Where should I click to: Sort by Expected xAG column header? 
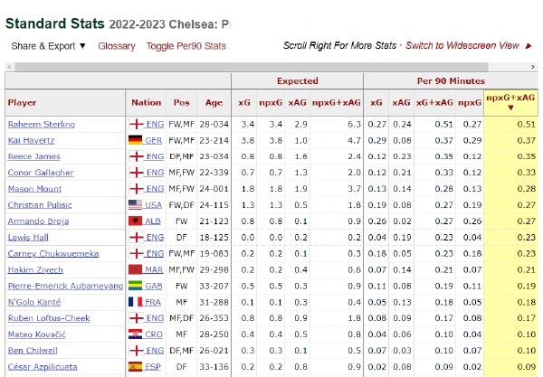point(298,103)
